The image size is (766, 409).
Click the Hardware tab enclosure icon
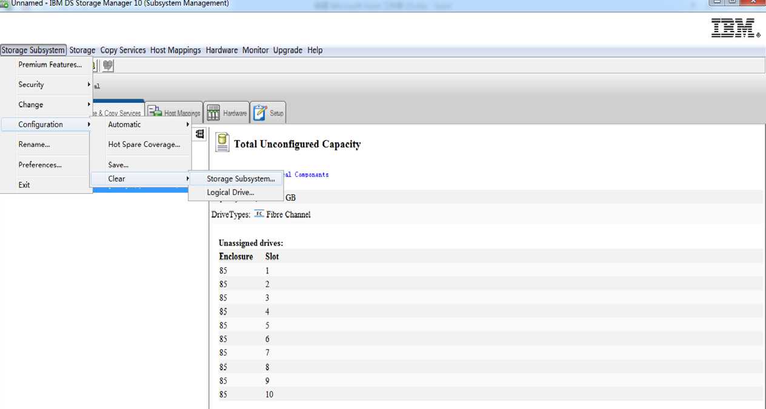213,113
